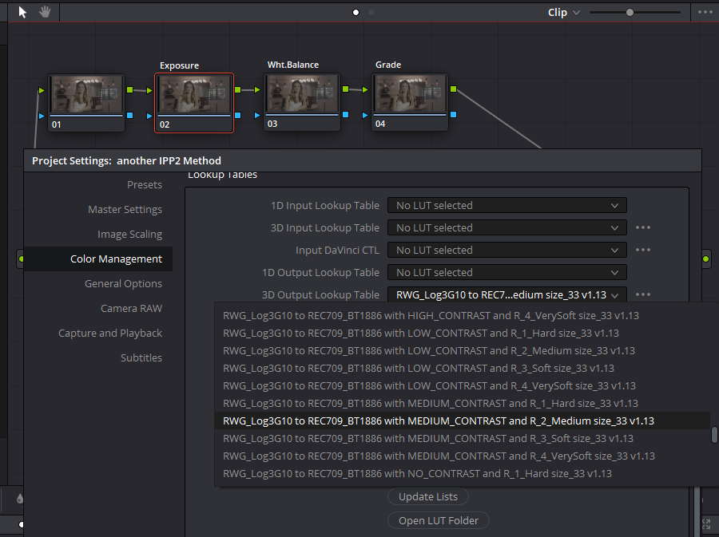Click blue key output of Wht.Balance node

(x=345, y=114)
